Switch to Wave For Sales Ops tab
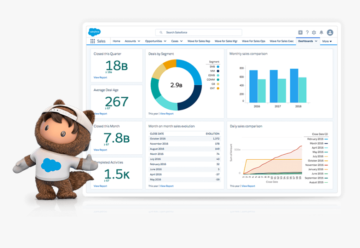 254,41
